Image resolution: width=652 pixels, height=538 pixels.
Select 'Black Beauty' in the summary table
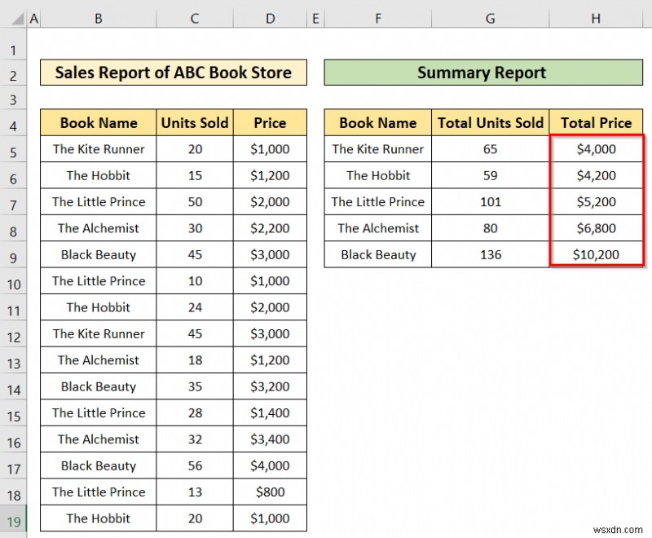click(x=377, y=254)
